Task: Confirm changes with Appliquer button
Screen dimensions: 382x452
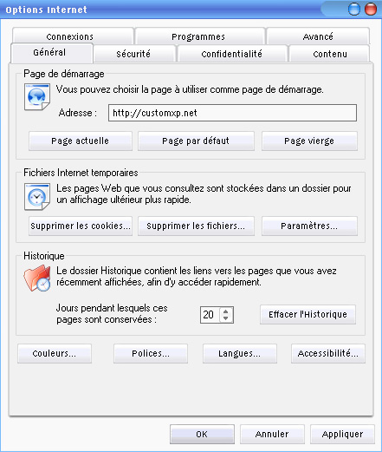Action: pyautogui.click(x=342, y=434)
